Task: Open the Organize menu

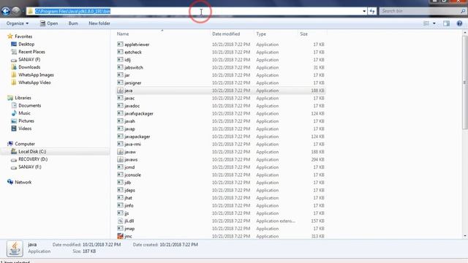Action: pos(18,23)
